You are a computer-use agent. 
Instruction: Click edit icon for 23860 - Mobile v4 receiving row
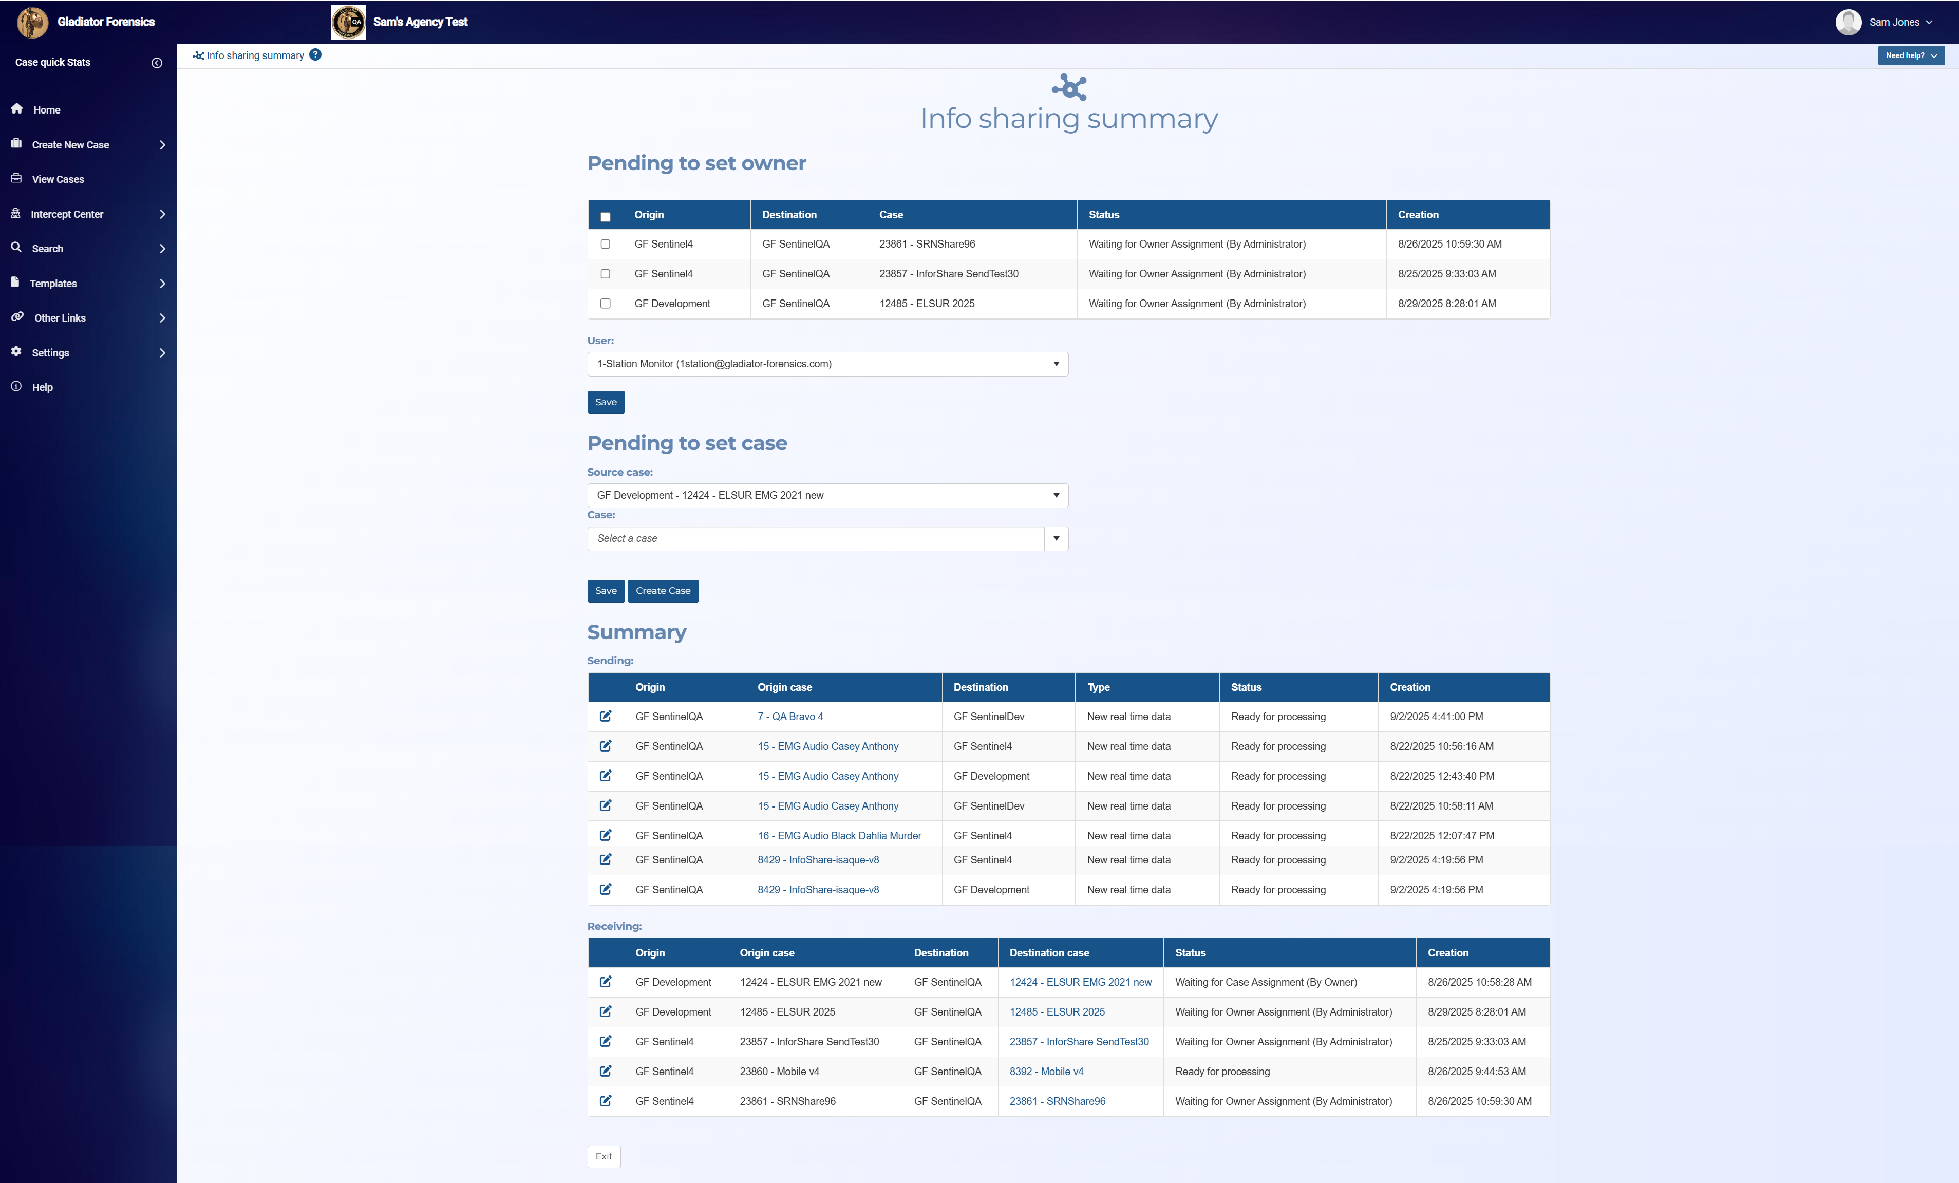605,1071
